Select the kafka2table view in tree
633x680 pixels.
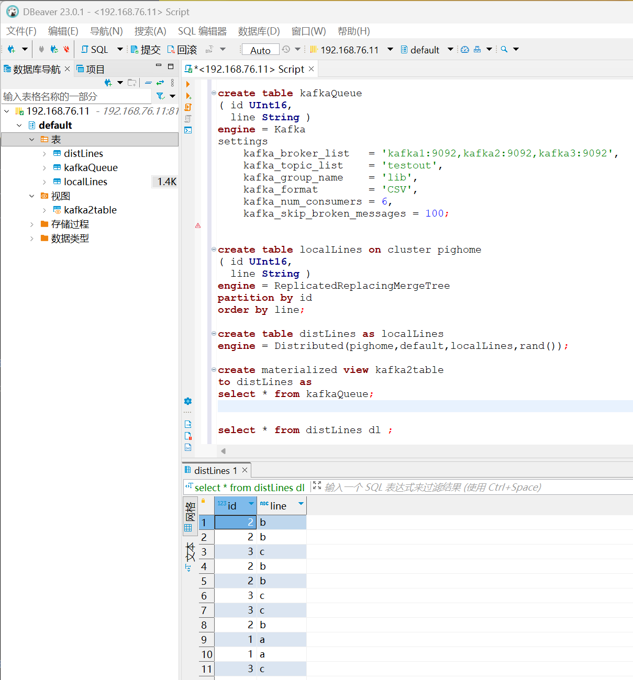90,210
